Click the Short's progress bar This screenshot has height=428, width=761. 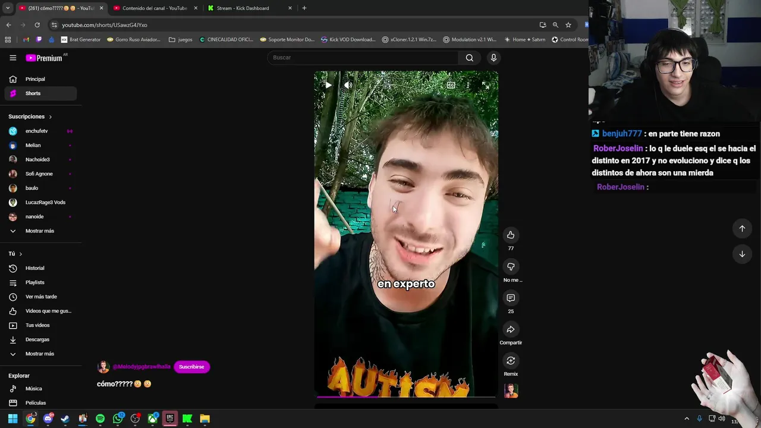point(406,396)
